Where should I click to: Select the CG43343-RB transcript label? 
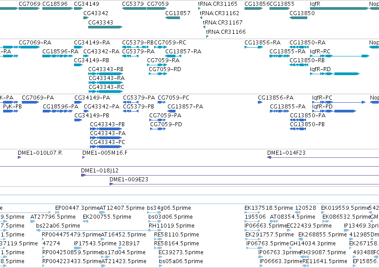[x=106, y=69]
